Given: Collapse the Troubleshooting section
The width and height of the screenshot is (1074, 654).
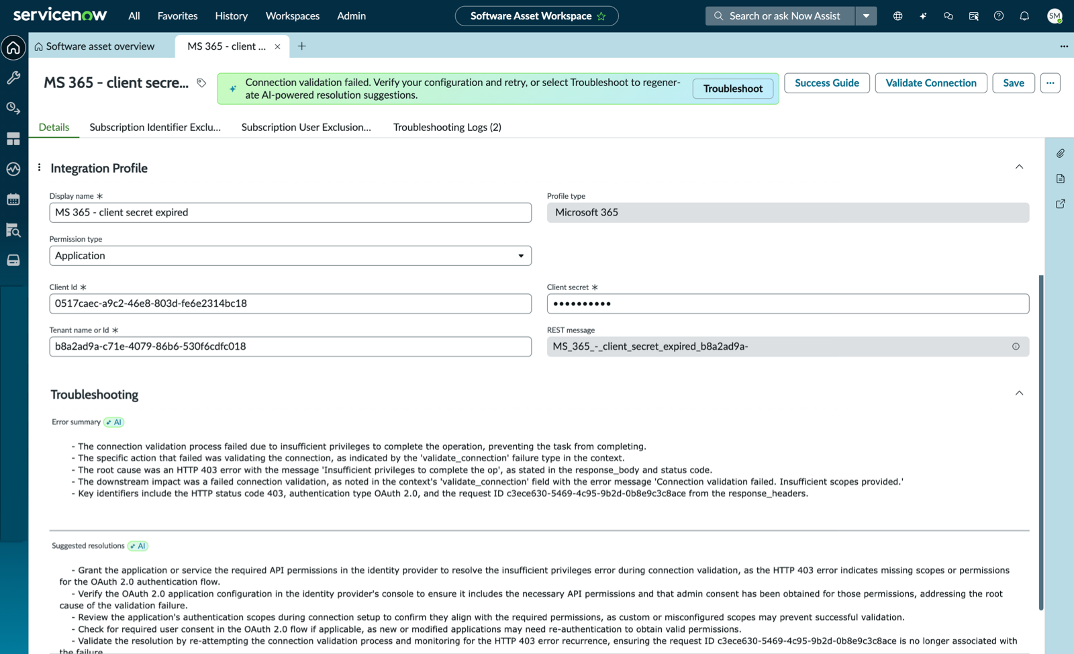Looking at the screenshot, I should 1019,393.
